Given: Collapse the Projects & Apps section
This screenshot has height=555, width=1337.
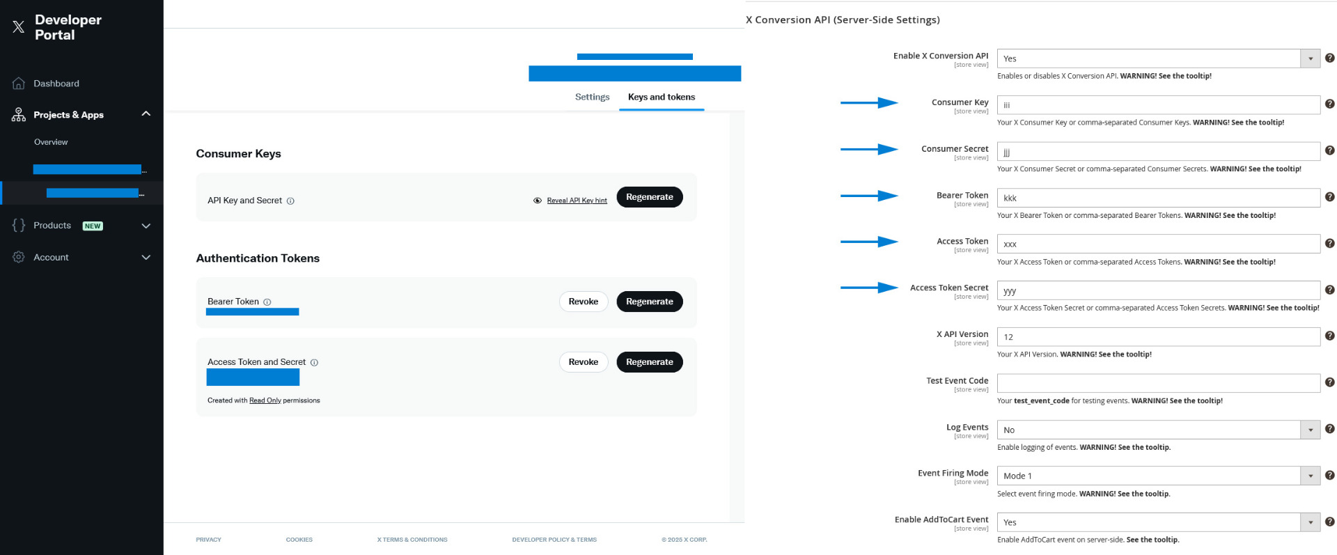Looking at the screenshot, I should pos(146,114).
